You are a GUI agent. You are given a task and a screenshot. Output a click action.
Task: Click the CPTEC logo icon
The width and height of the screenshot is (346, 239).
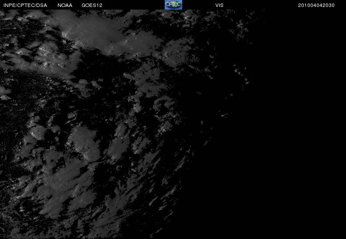pyautogui.click(x=173, y=5)
